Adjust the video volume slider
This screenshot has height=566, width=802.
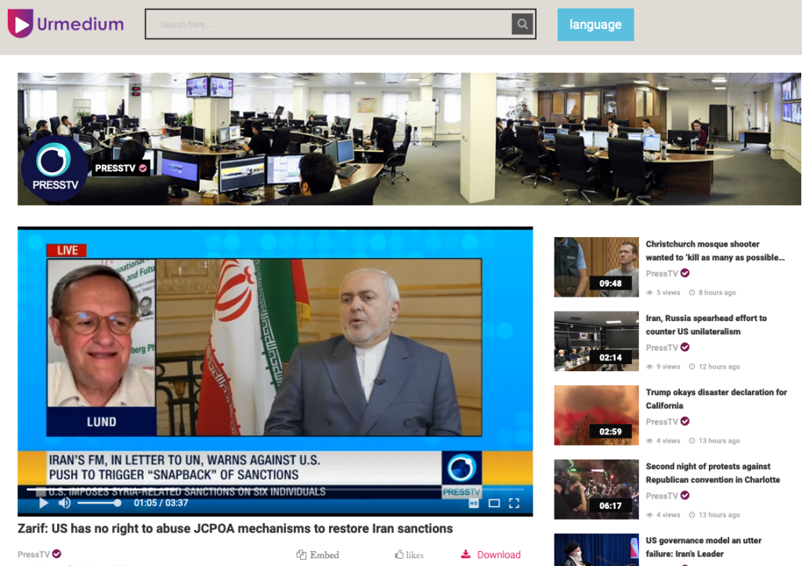pos(99,503)
